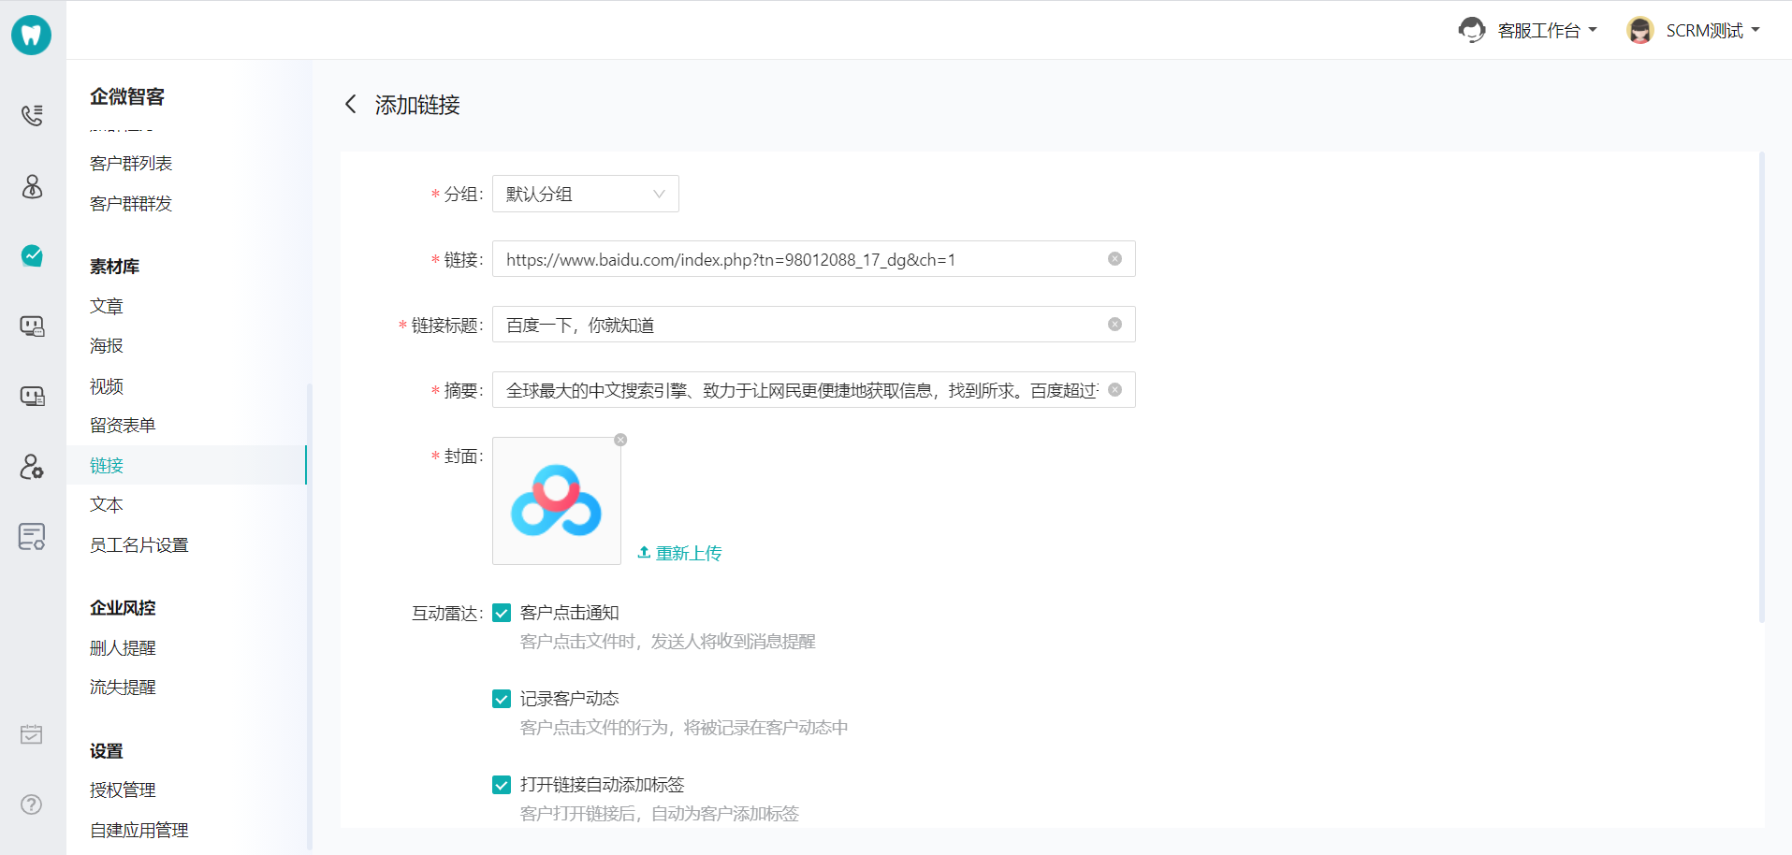Open the upper monitor-chat sidebar icon
Viewport: 1792px width, 855px height.
(x=32, y=326)
